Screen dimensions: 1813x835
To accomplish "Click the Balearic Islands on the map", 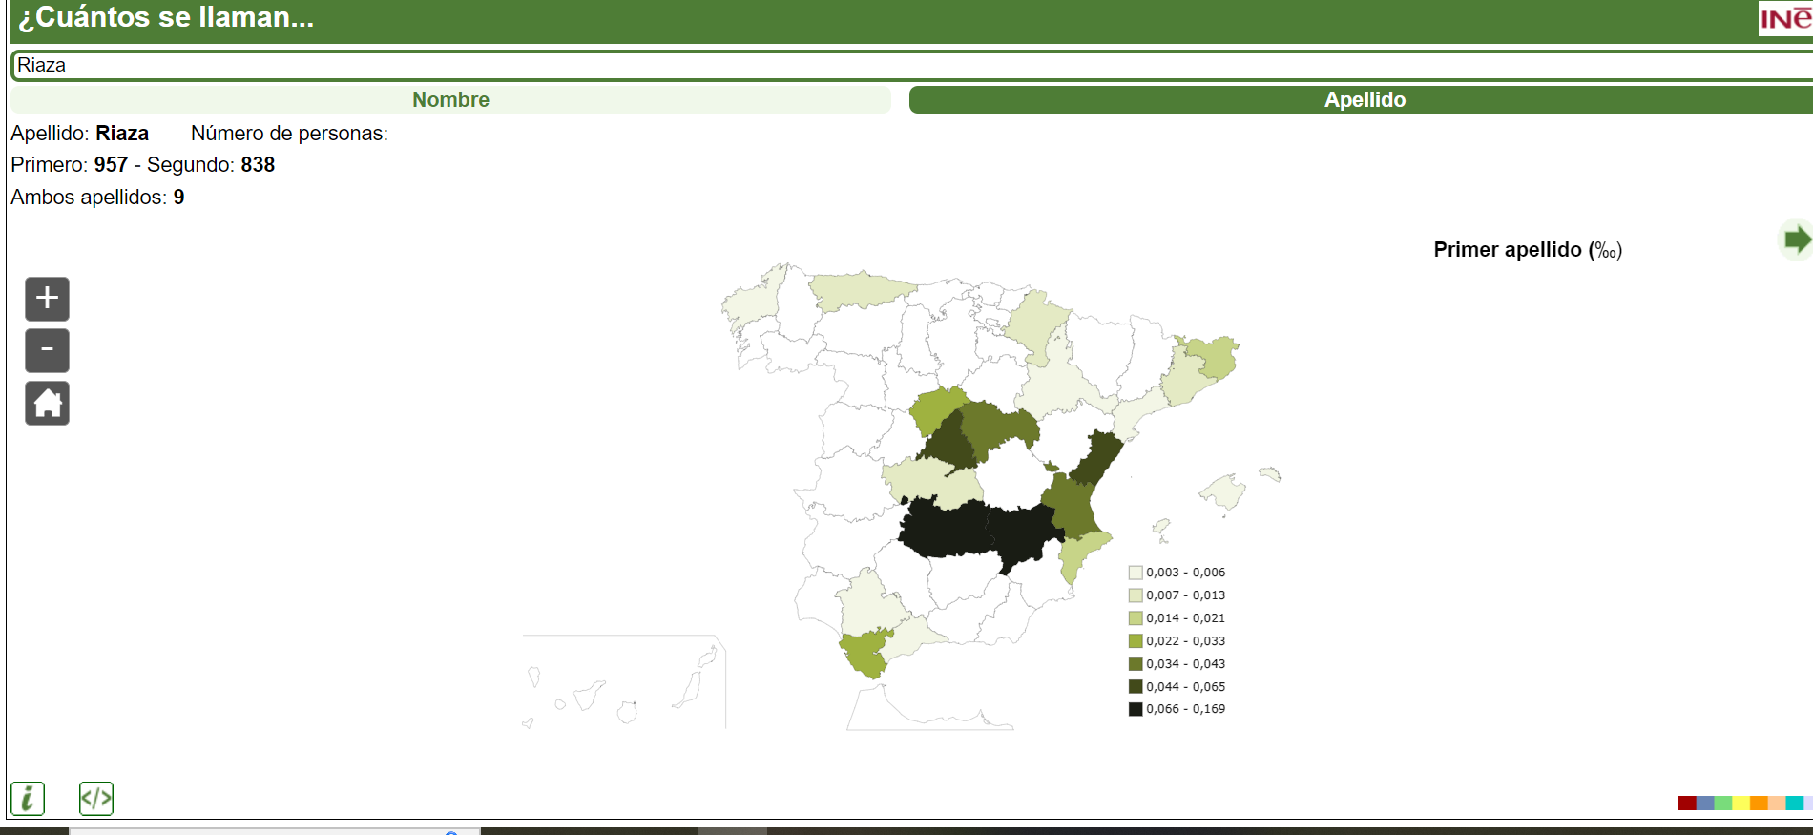I will coord(1223,492).
